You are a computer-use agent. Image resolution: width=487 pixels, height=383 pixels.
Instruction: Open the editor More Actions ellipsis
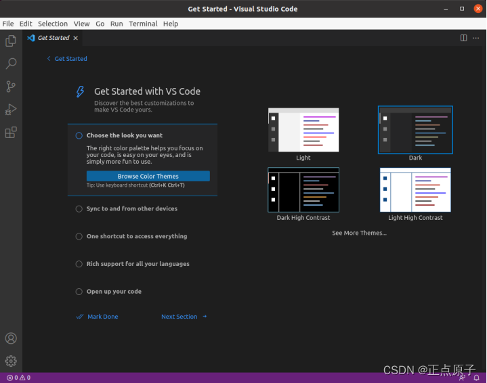tap(475, 38)
